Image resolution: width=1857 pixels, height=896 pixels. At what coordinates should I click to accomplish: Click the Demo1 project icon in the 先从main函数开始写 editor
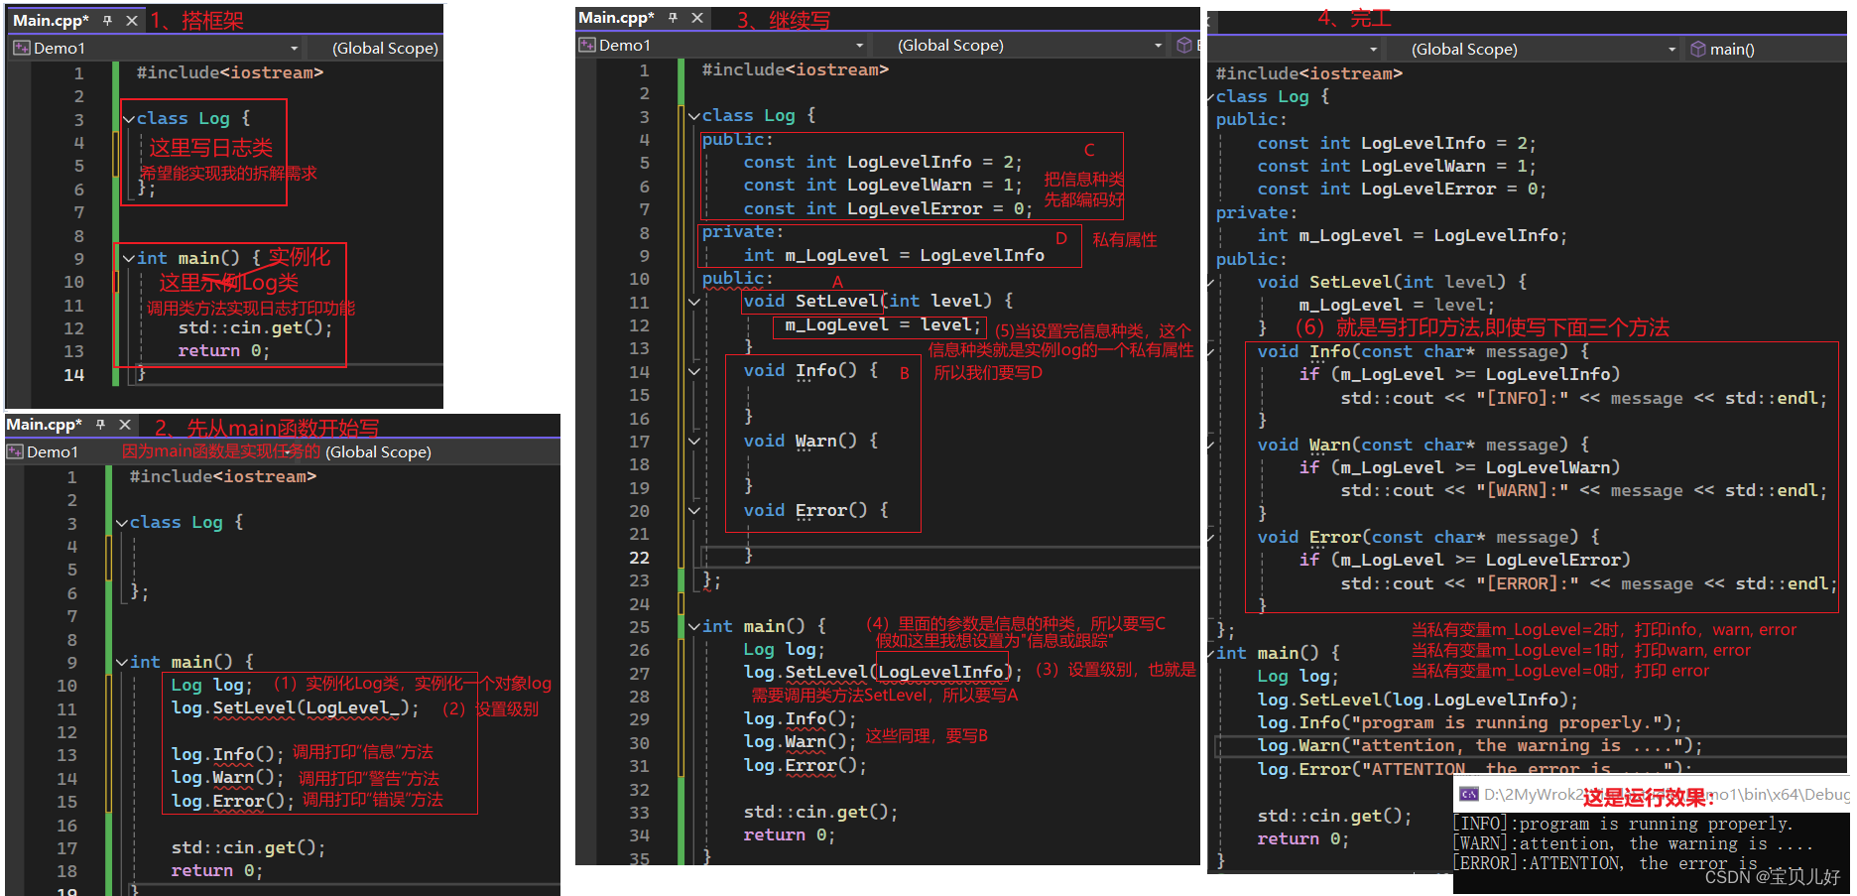tap(15, 451)
